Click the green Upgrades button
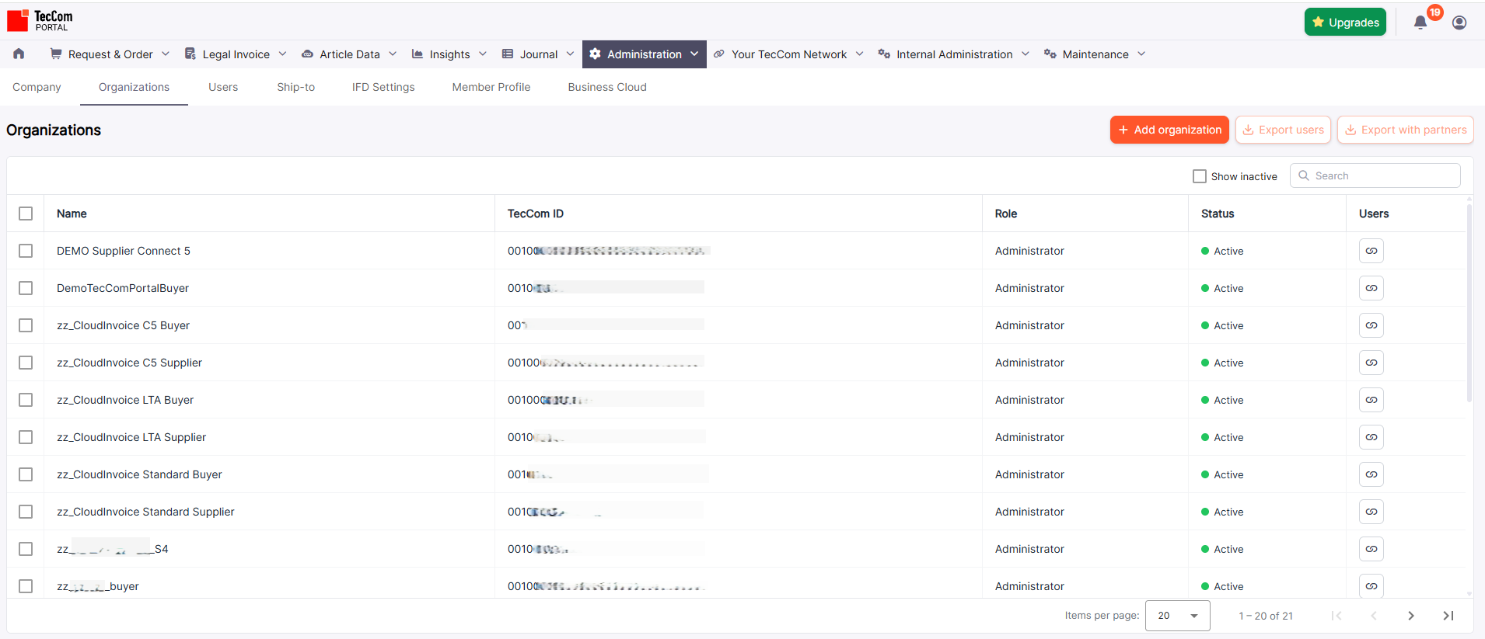The image size is (1485, 639). (1345, 23)
